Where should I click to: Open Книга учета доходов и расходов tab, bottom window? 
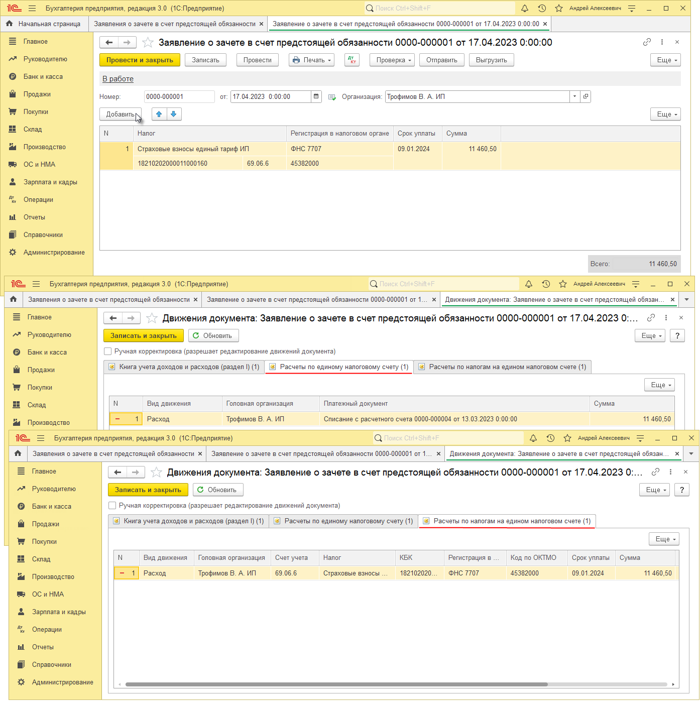(x=188, y=521)
